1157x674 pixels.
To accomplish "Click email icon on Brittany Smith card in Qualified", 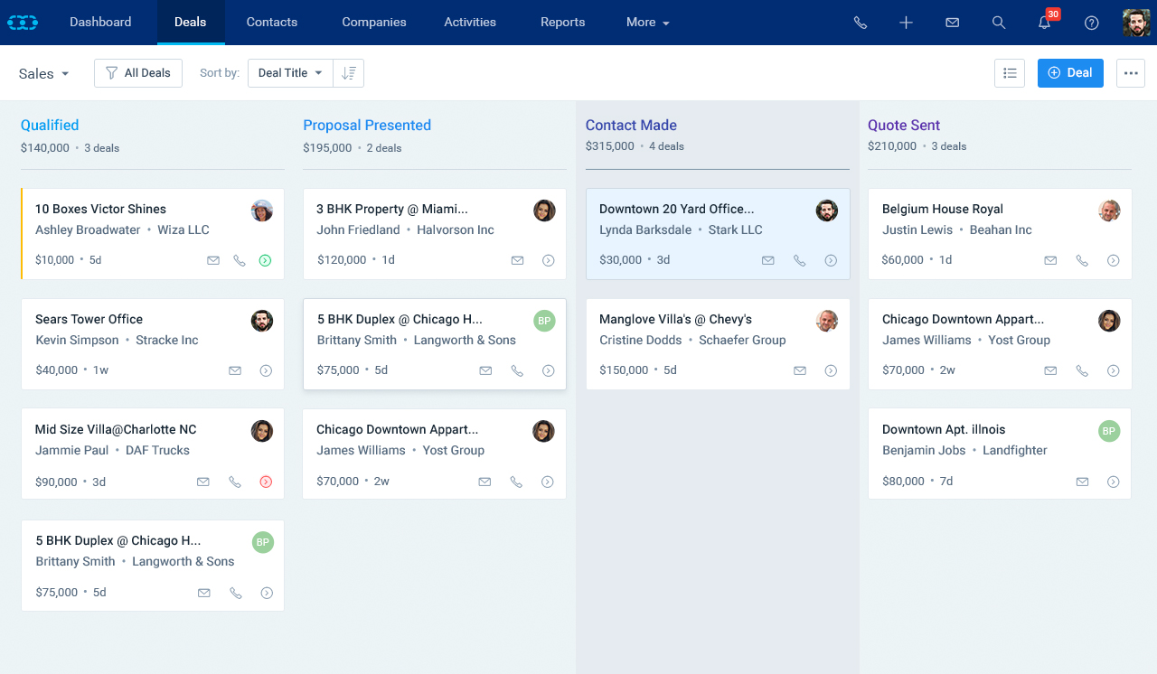I will pyautogui.click(x=204, y=593).
